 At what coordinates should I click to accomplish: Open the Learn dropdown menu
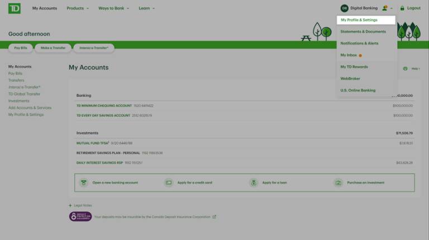147,8
